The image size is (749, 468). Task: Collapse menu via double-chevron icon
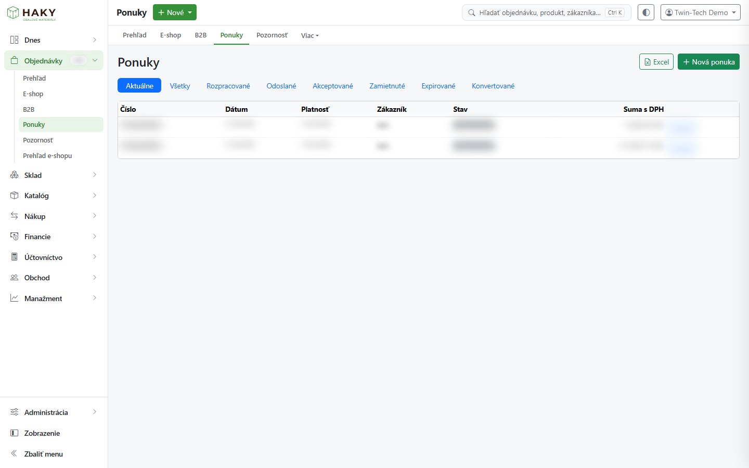[14, 453]
